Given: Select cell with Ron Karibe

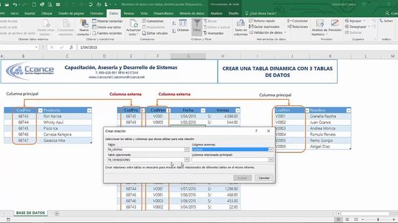Looking at the screenshot, I should pos(67,116).
